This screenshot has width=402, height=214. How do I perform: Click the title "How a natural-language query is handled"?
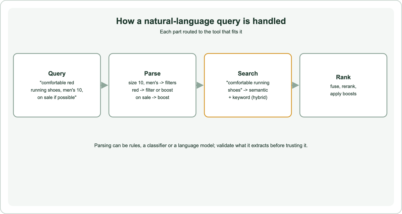click(201, 21)
